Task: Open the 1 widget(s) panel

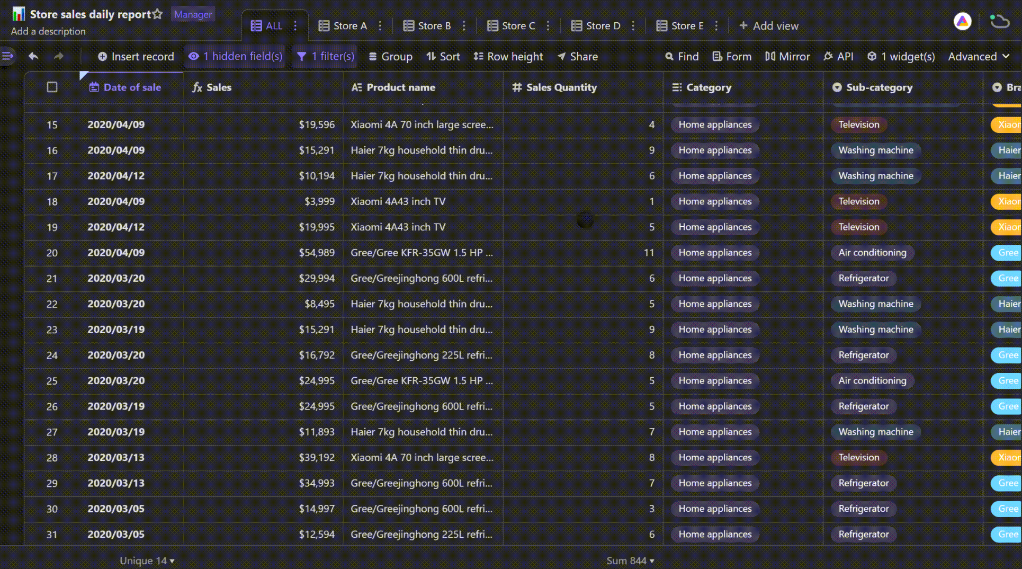Action: coord(901,56)
